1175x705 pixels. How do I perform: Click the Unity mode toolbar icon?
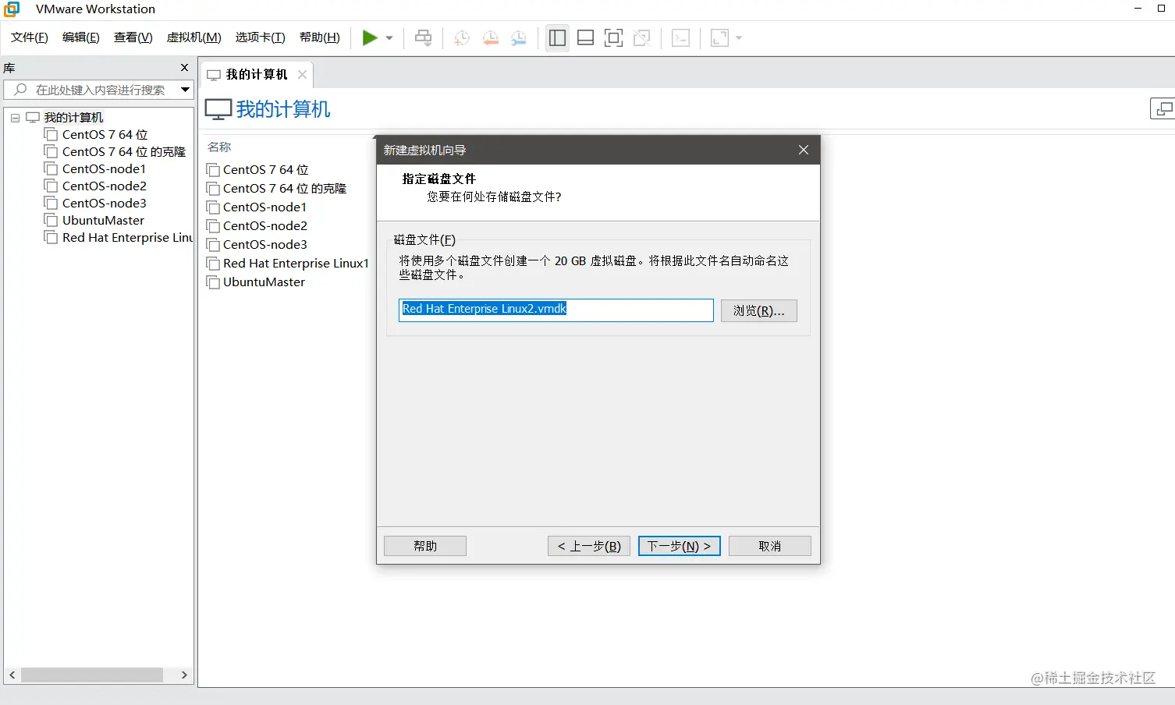click(x=642, y=37)
